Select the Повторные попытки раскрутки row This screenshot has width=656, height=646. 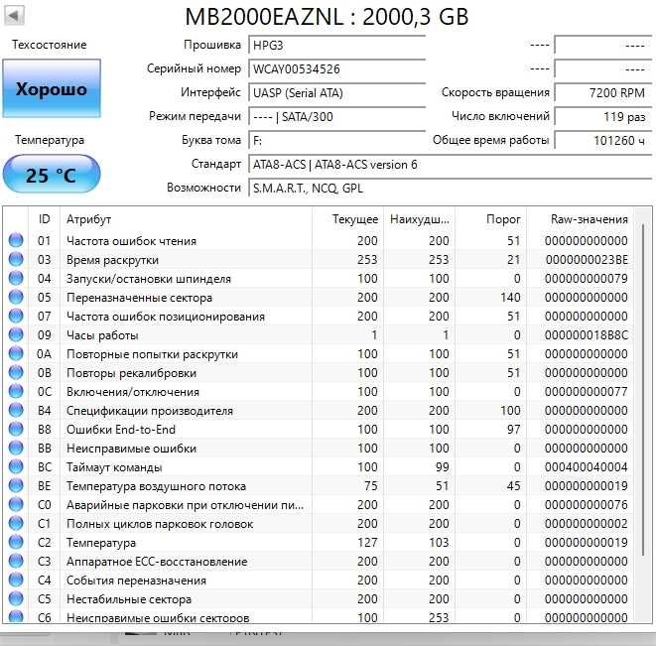pos(319,354)
